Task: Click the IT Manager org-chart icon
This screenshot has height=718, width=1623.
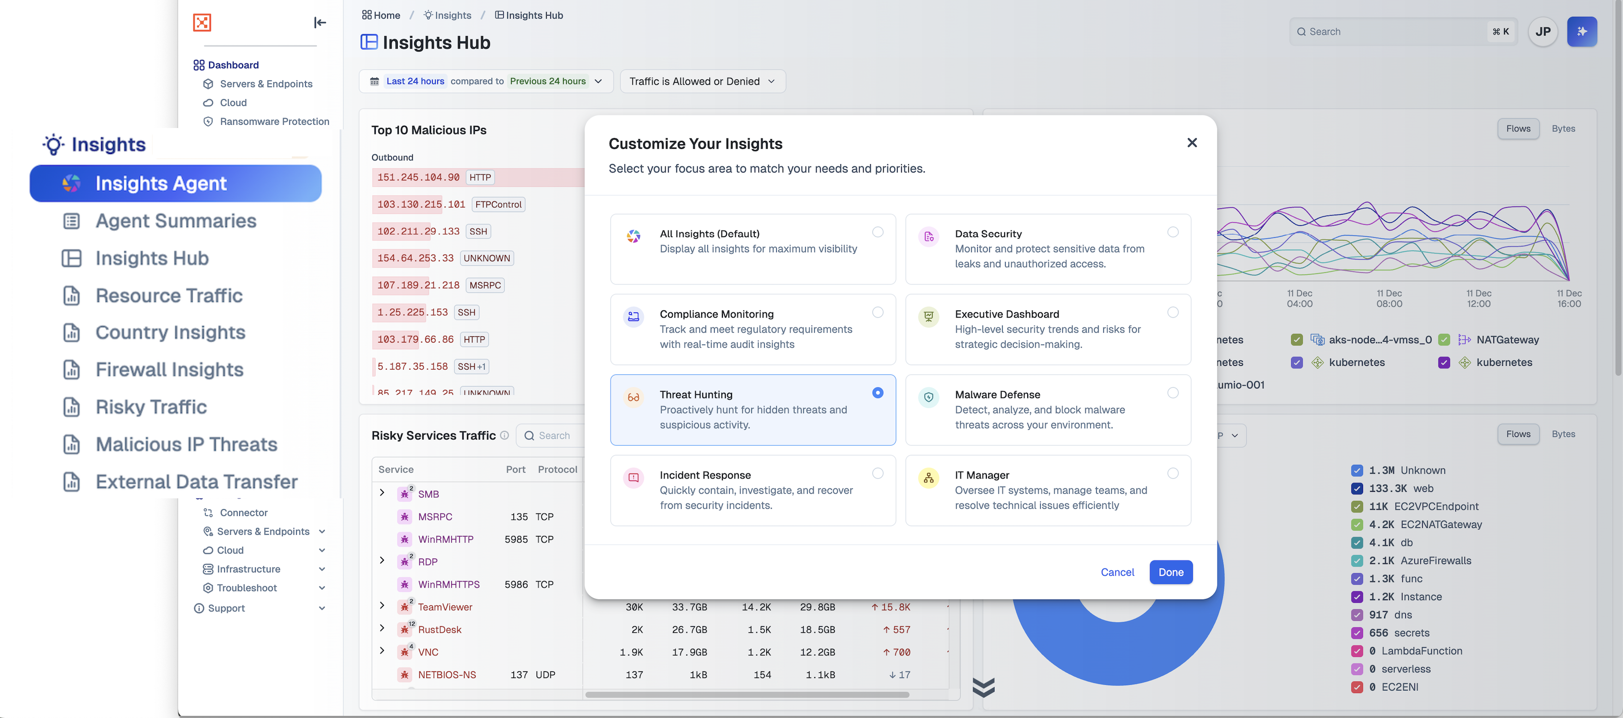Action: [x=928, y=478]
